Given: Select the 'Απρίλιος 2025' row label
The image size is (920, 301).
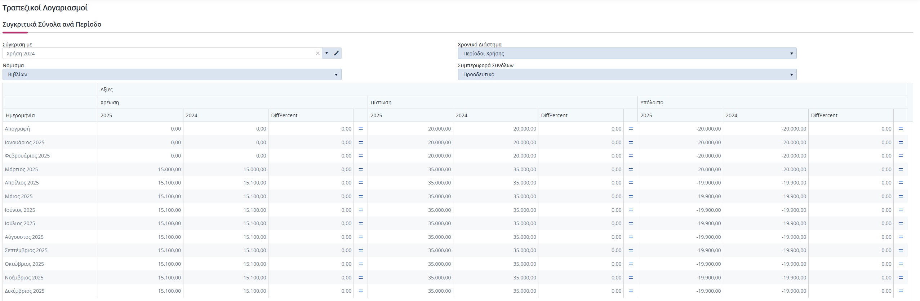Looking at the screenshot, I should (x=22, y=183).
